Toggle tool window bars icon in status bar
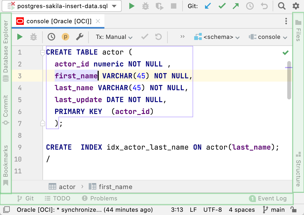Image resolution: width=304 pixels, height=215 pixels. (7, 210)
